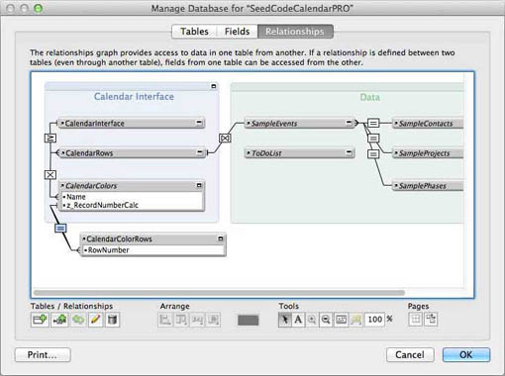Click the Page setup icon
The height and width of the screenshot is (376, 505).
click(x=431, y=320)
